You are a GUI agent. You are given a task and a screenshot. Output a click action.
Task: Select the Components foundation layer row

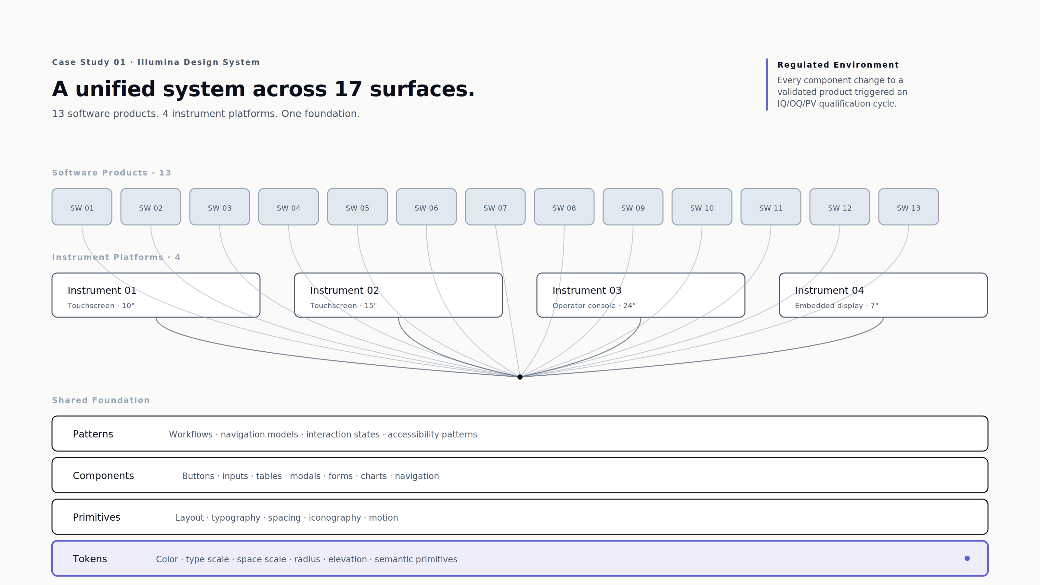click(x=520, y=475)
